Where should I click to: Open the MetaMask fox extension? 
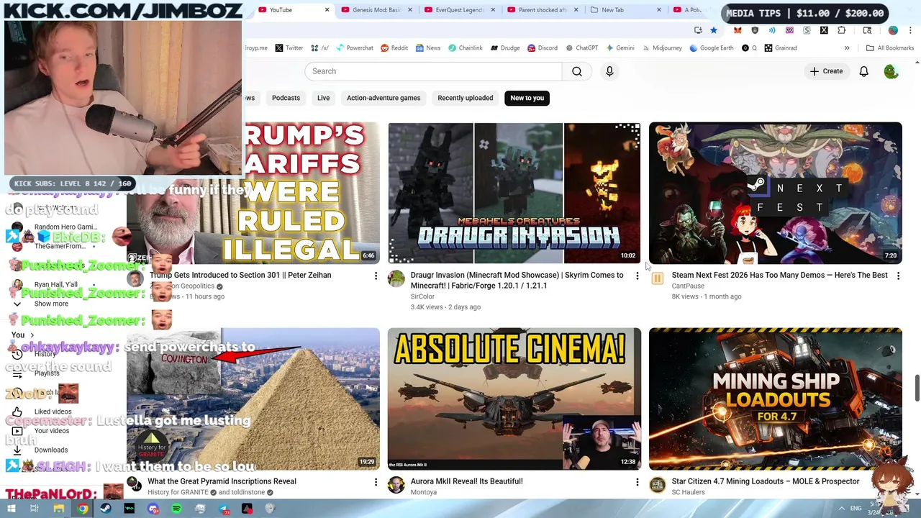click(x=738, y=30)
